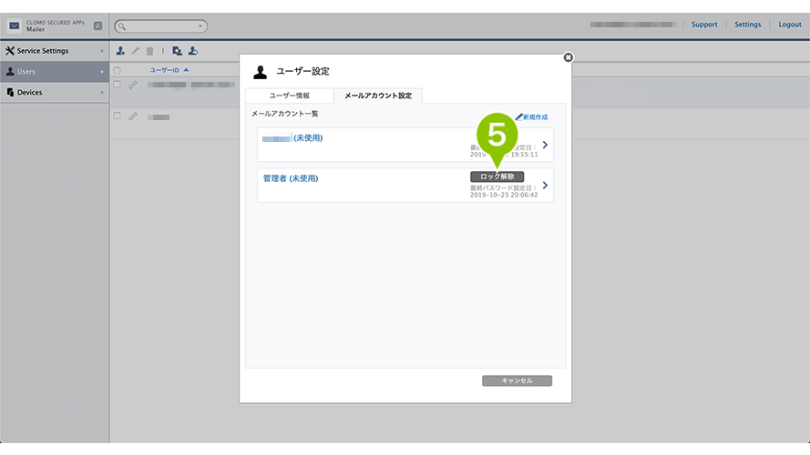Click the link icon of second user row
Screen dimensions: 810x455
coord(133,116)
